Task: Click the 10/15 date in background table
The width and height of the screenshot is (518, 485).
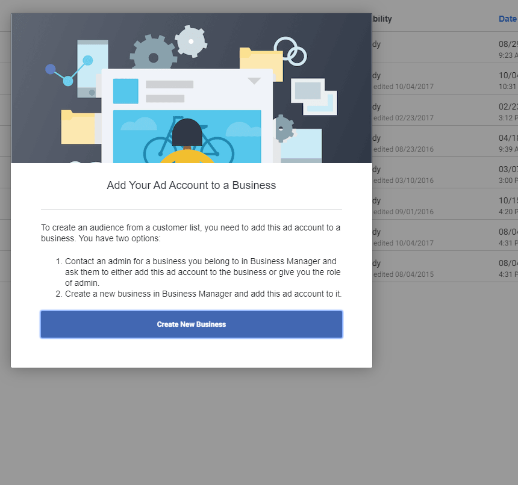Action: [x=508, y=200]
